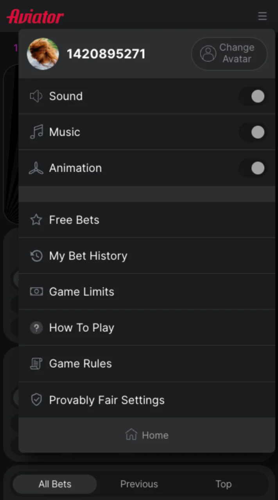The width and height of the screenshot is (278, 500).
Task: Turn on the Animation switch
Action: (x=252, y=168)
